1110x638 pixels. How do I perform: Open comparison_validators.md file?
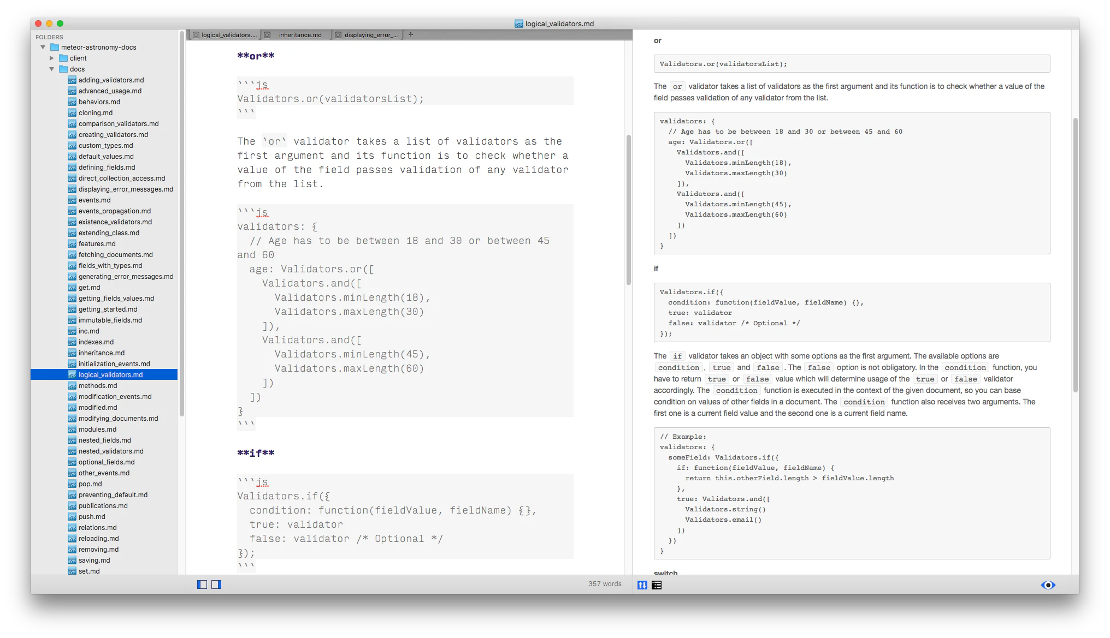119,124
